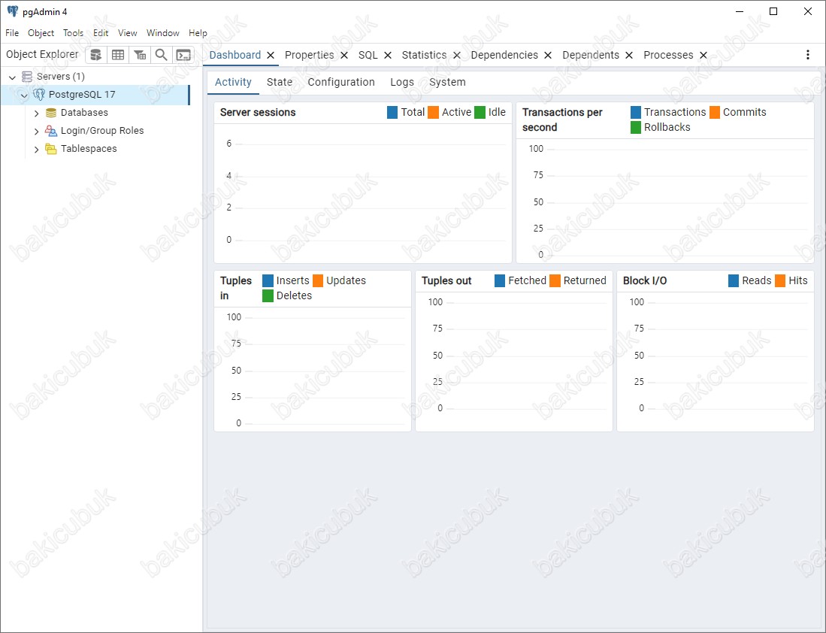826x633 pixels.
Task: Click the blue Total legend swatch
Action: tap(392, 112)
